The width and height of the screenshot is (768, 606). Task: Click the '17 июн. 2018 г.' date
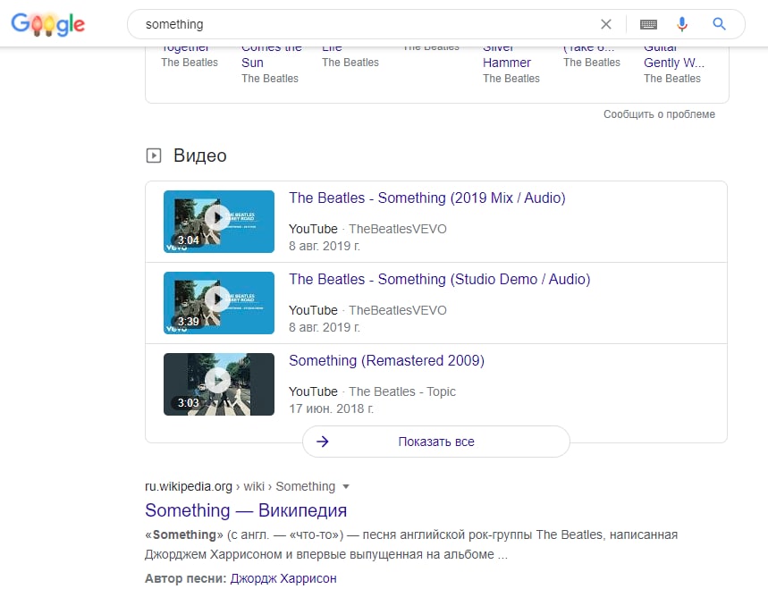pyautogui.click(x=331, y=408)
